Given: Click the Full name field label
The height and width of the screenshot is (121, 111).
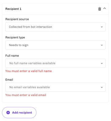Looking at the screenshot, I should (12, 56).
